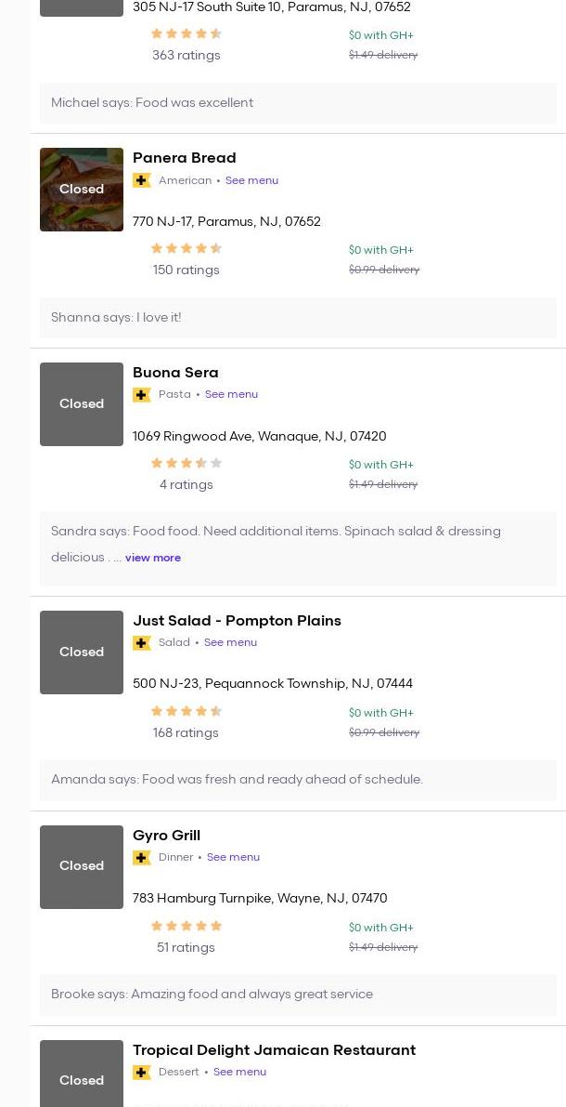Open Just Salad - Pompton Plains title

(237, 621)
